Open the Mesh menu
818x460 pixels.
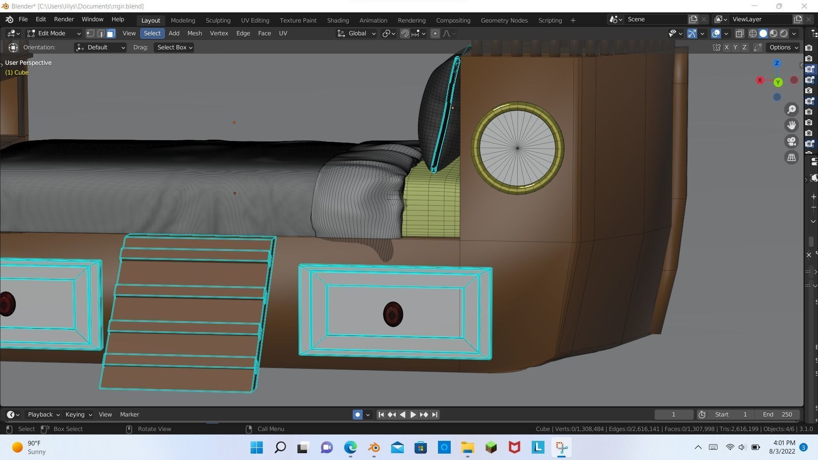point(194,33)
